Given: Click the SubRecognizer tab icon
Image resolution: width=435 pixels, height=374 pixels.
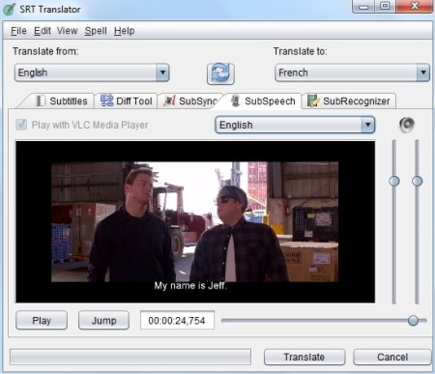Looking at the screenshot, I should coord(313,101).
